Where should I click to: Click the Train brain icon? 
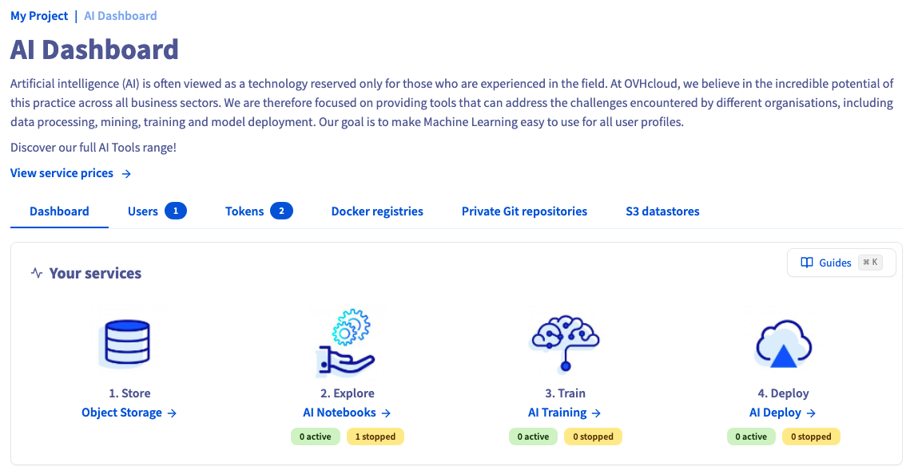pos(565,343)
